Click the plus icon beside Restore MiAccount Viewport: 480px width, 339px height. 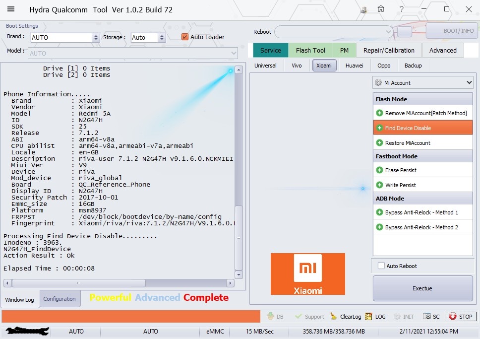[x=380, y=143]
